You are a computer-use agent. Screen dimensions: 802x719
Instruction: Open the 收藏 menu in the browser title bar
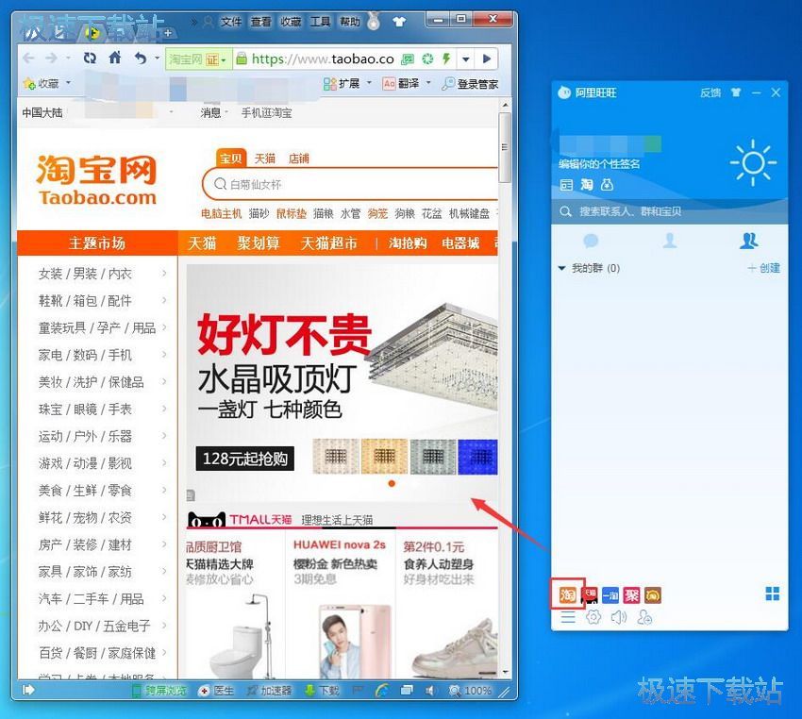[291, 22]
